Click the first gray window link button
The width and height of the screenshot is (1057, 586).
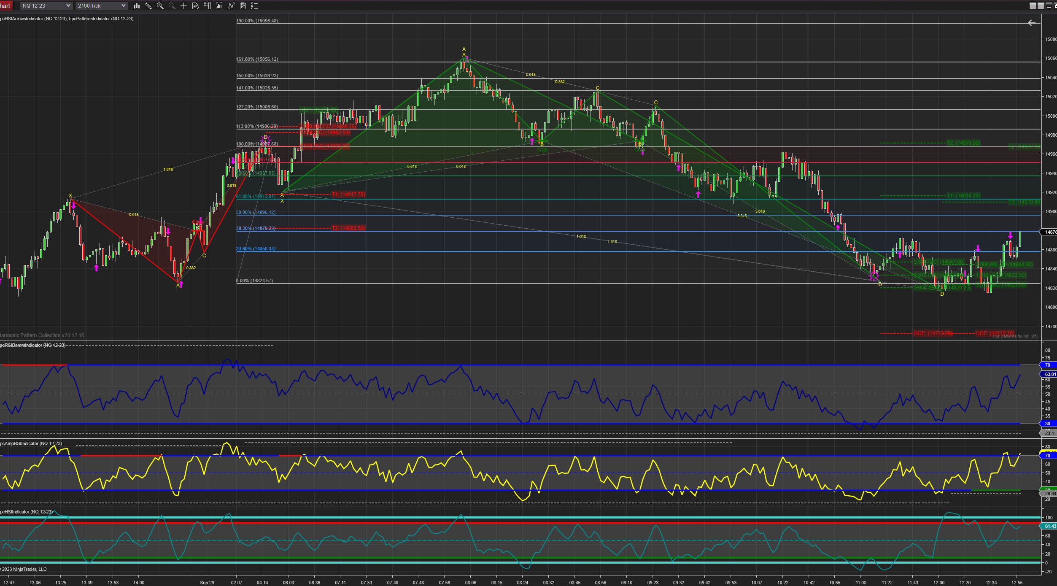pyautogui.click(x=1033, y=6)
